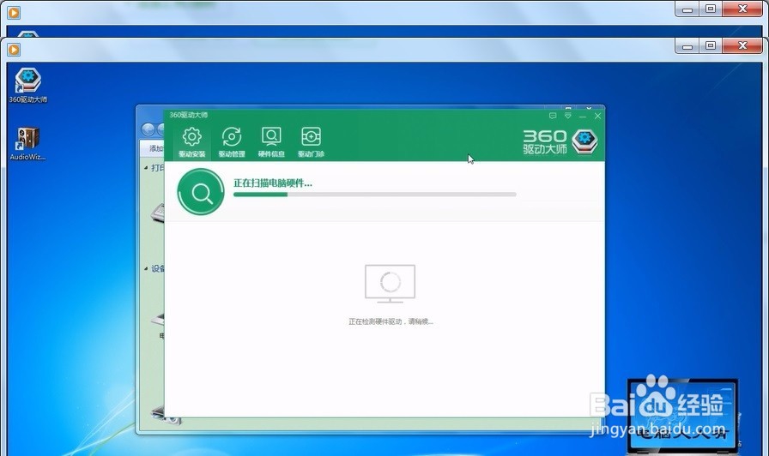
Task: Collapse the 设备 group in background window
Action: (x=146, y=268)
